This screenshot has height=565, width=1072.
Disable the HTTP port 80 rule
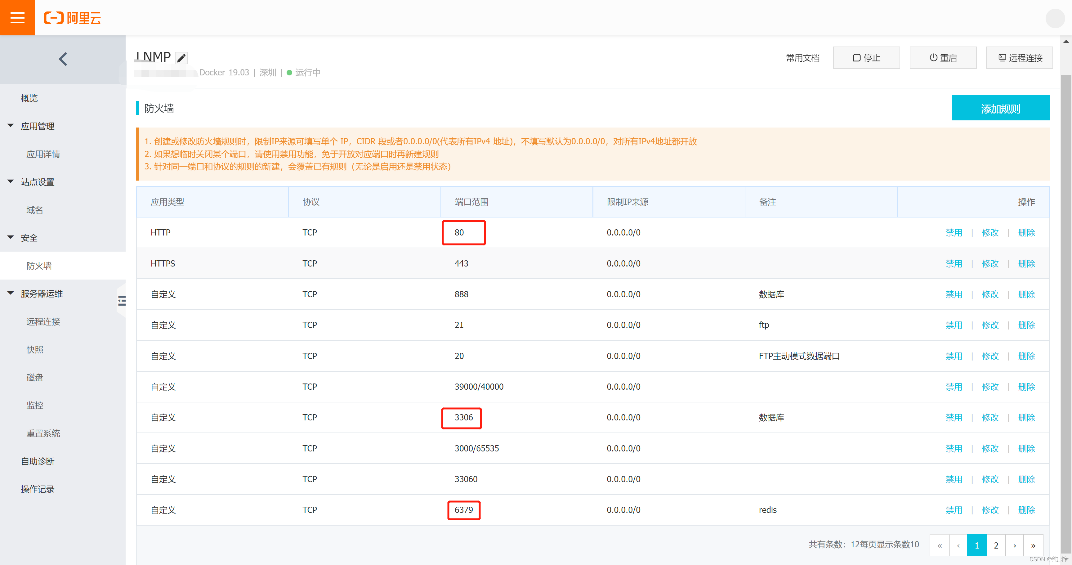954,232
